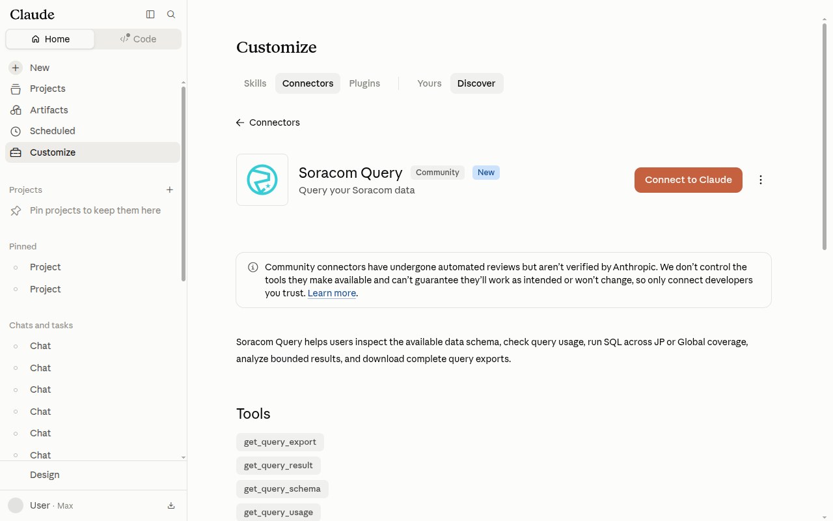Click the get_query_export tool chip

pos(280,442)
